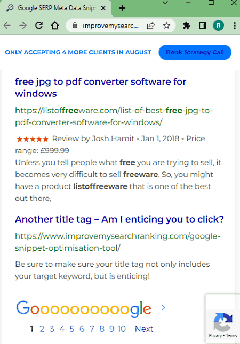Go to the browser home page icon

[55, 26]
